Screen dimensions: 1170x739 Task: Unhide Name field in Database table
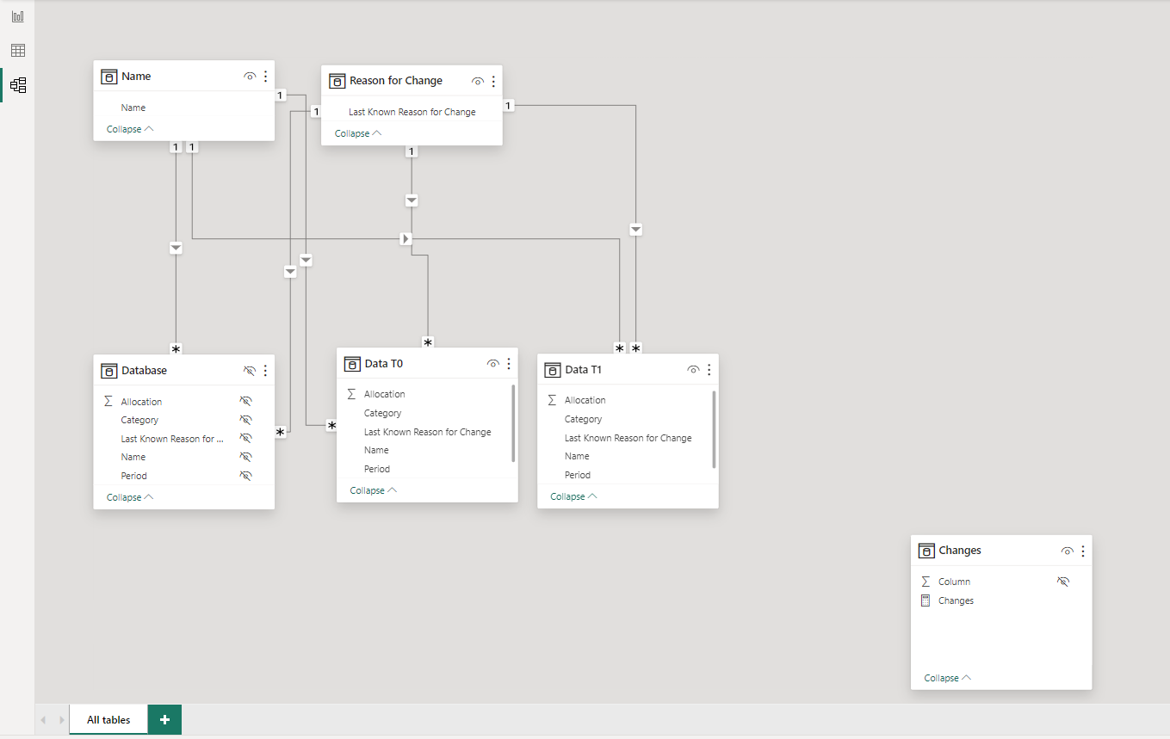(x=245, y=457)
